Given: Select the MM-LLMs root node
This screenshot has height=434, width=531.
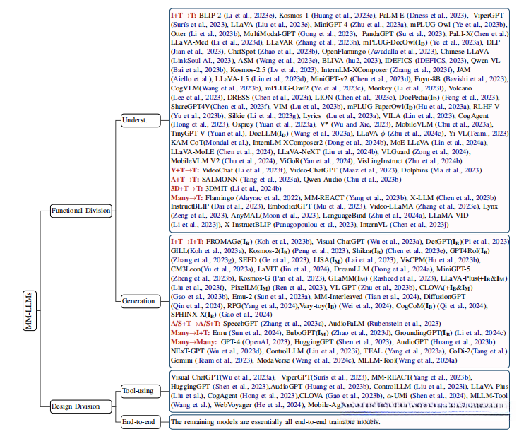Looking at the screenshot, I should click(30, 310).
